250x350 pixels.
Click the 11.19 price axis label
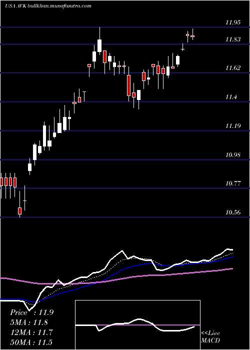233,126
